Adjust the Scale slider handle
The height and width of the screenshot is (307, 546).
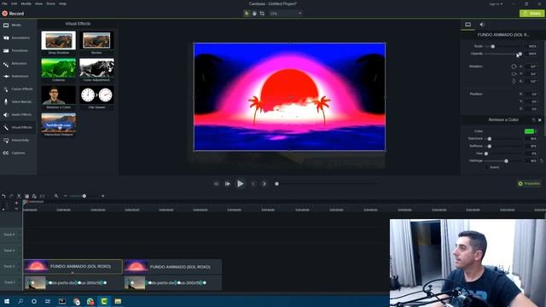coord(493,46)
